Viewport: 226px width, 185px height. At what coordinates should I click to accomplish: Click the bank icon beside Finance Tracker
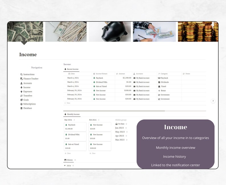(x=21, y=79)
